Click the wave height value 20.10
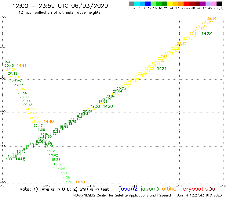226x198 pixels. tap(60, 129)
